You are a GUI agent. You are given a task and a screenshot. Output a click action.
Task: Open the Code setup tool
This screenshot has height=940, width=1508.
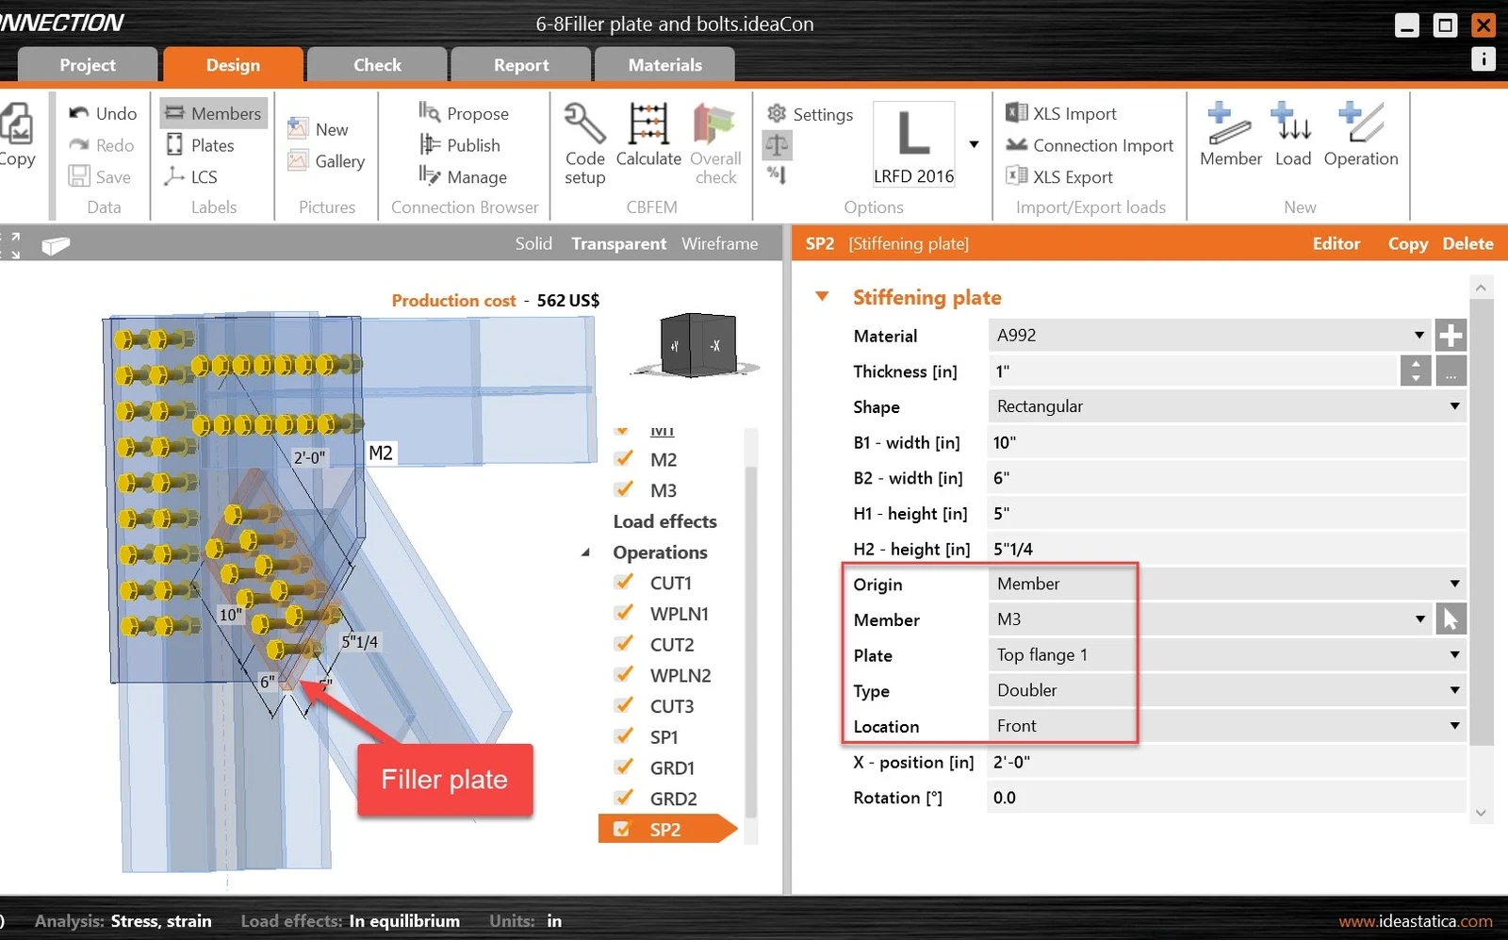[x=584, y=143]
